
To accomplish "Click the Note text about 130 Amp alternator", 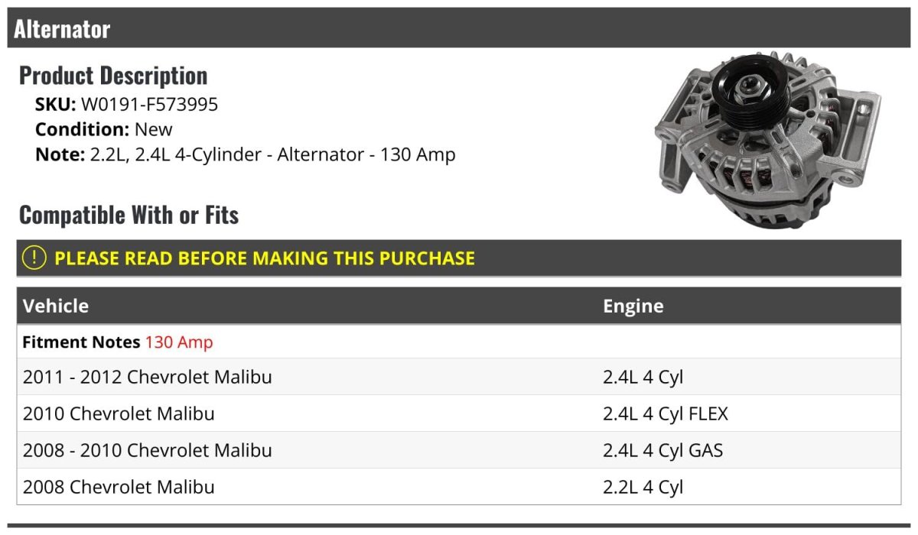I will point(245,154).
